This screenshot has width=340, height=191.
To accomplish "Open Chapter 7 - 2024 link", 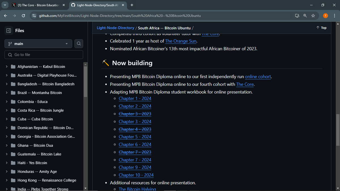I will click(x=135, y=160).
